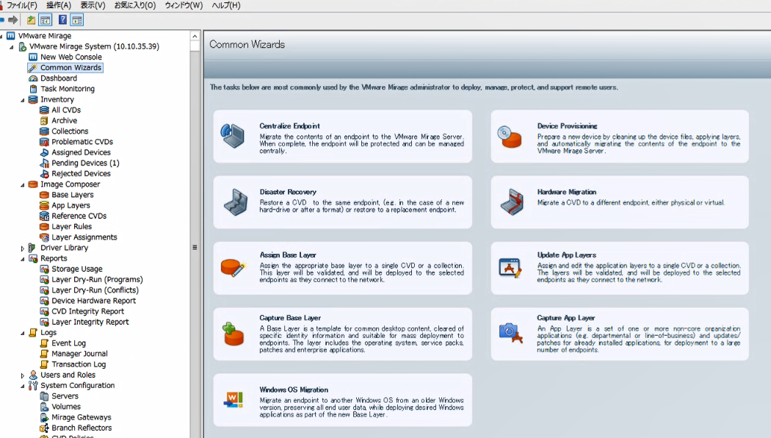Click the pane splitter grip handle
Image resolution: width=771 pixels, height=438 pixels.
tap(195, 247)
